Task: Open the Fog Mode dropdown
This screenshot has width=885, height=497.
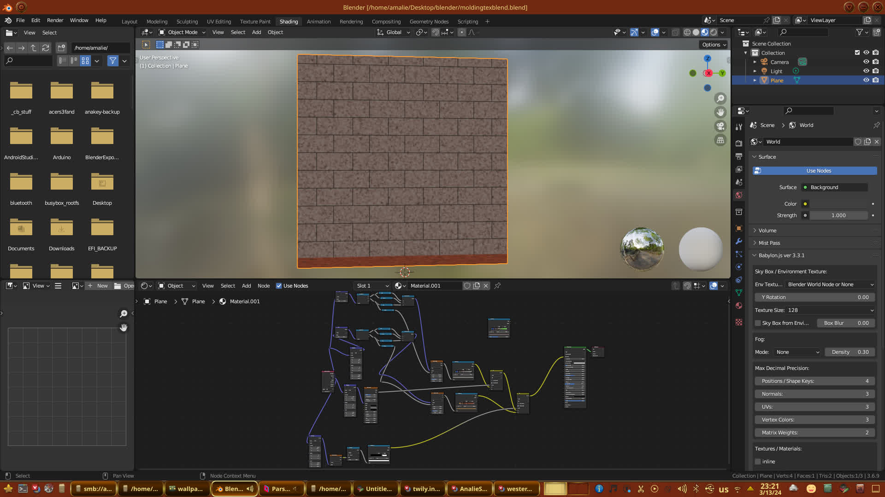Action: point(797,352)
